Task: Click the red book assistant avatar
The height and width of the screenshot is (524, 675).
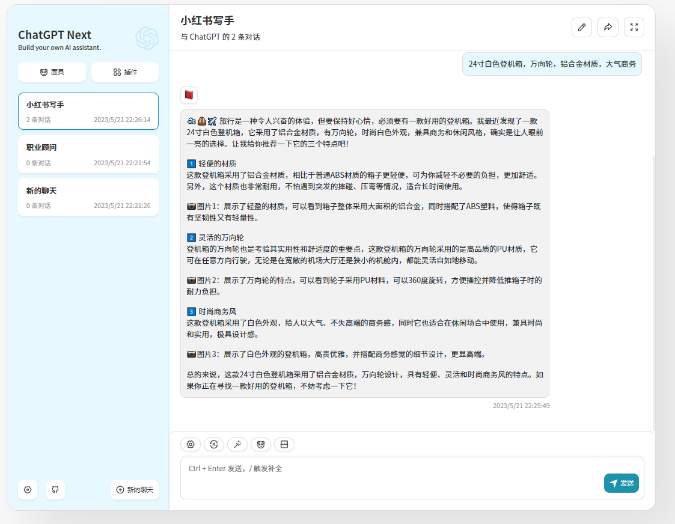Action: 189,95
